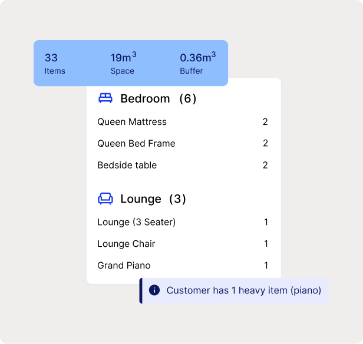363x344 pixels.
Task: Click the 0.36m³ Buffer summary stat
Action: click(x=197, y=64)
